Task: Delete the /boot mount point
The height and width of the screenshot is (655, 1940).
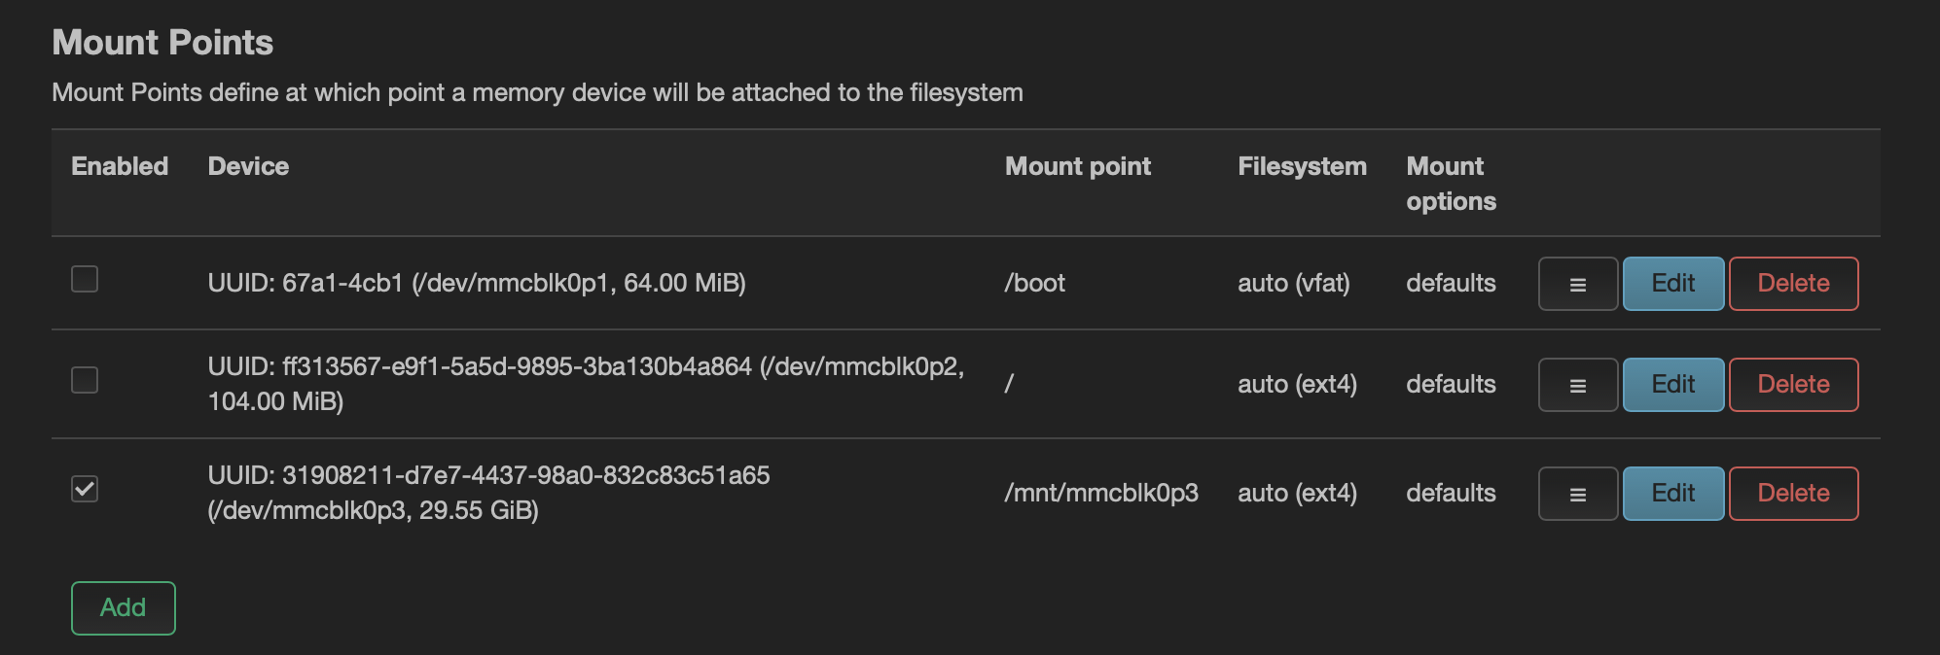Action: point(1793,284)
